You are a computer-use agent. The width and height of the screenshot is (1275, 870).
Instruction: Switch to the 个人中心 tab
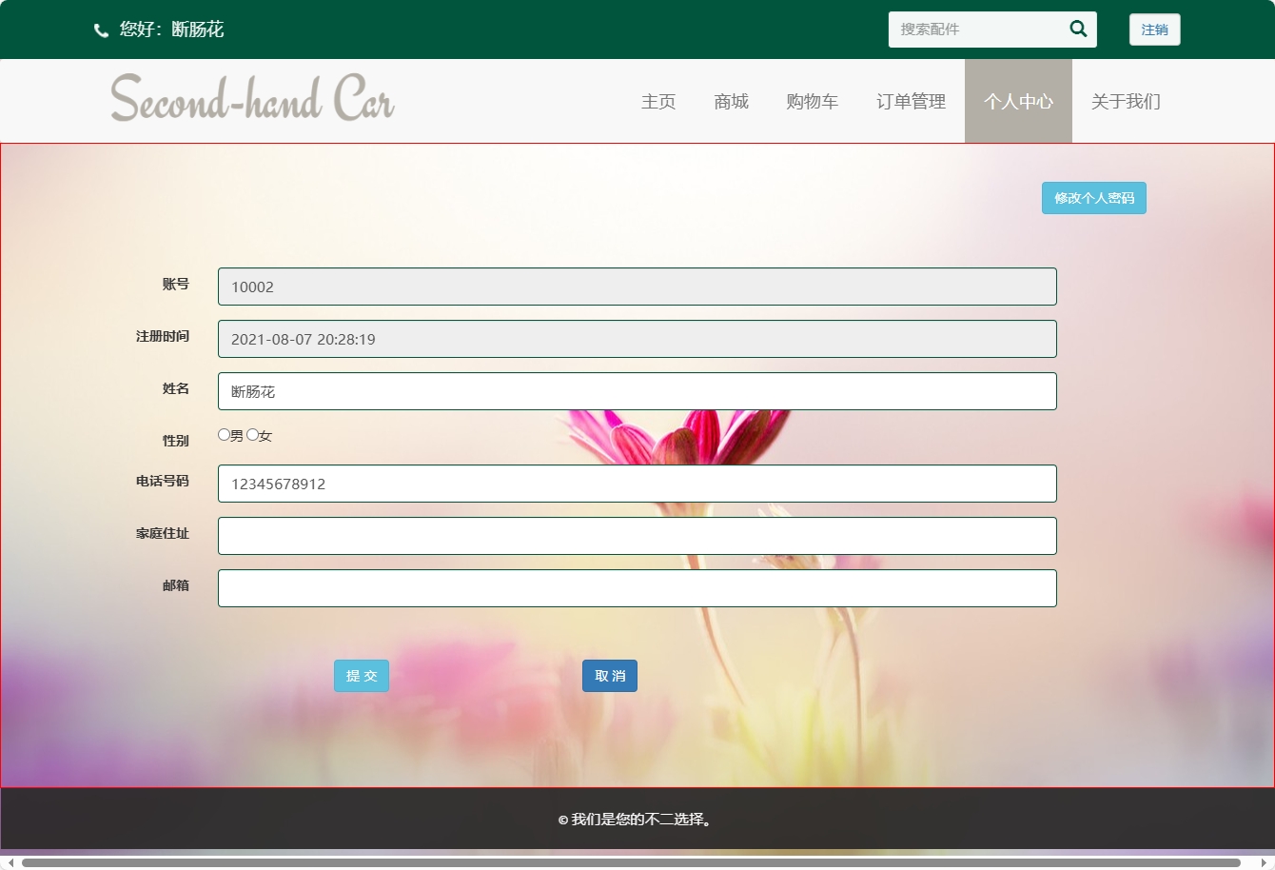pyautogui.click(x=1018, y=102)
